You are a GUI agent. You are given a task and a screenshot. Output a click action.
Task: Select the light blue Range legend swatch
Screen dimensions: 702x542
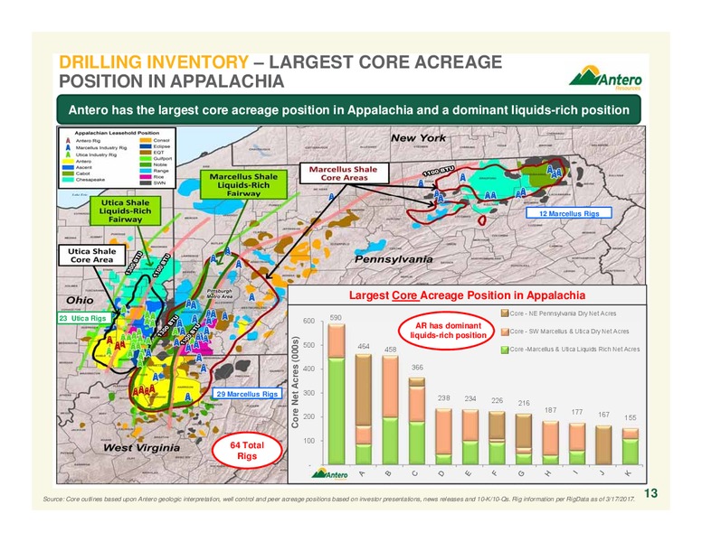tap(146, 171)
